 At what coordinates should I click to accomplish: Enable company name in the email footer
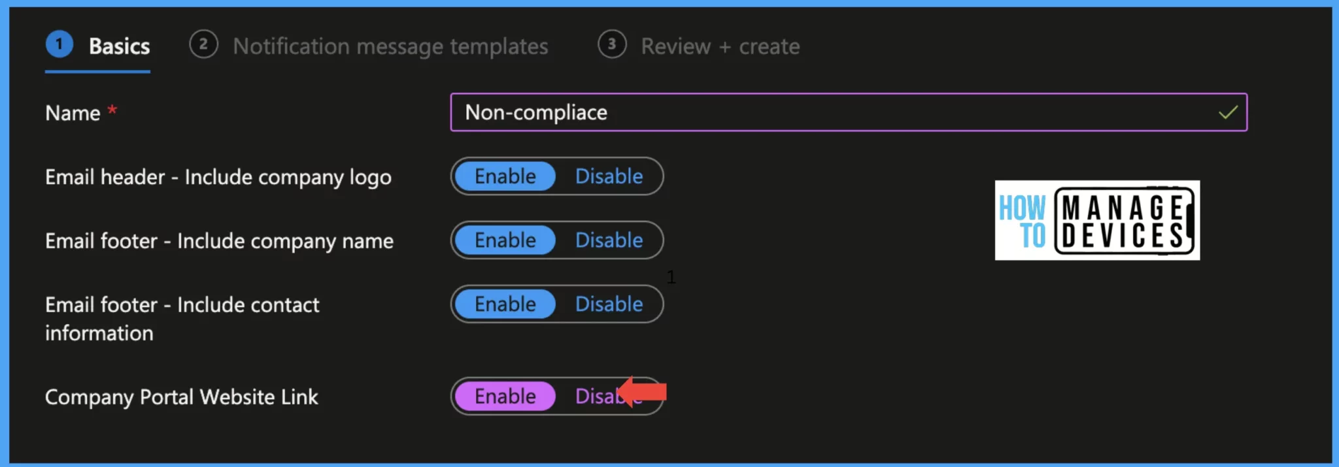pyautogui.click(x=505, y=240)
